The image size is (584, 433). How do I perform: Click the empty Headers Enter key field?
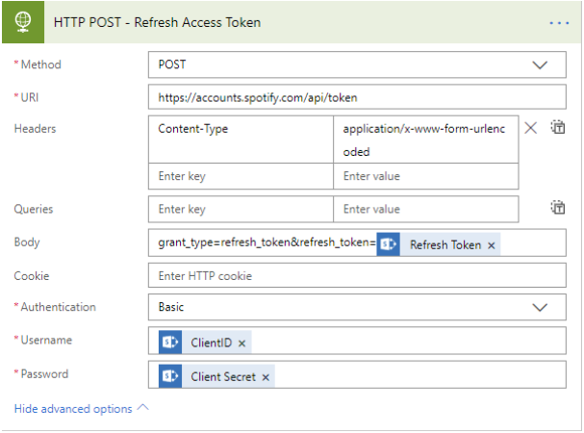click(241, 176)
